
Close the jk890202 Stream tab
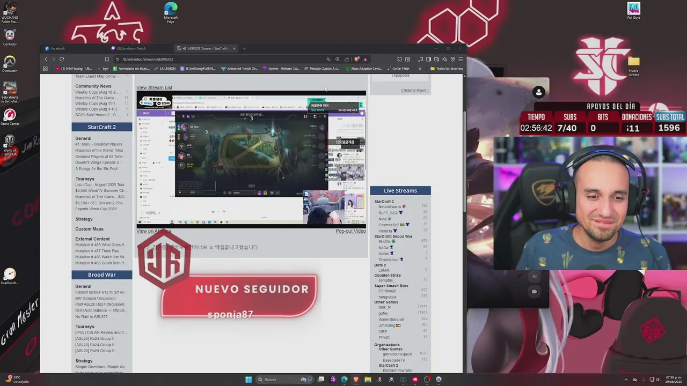234,48
